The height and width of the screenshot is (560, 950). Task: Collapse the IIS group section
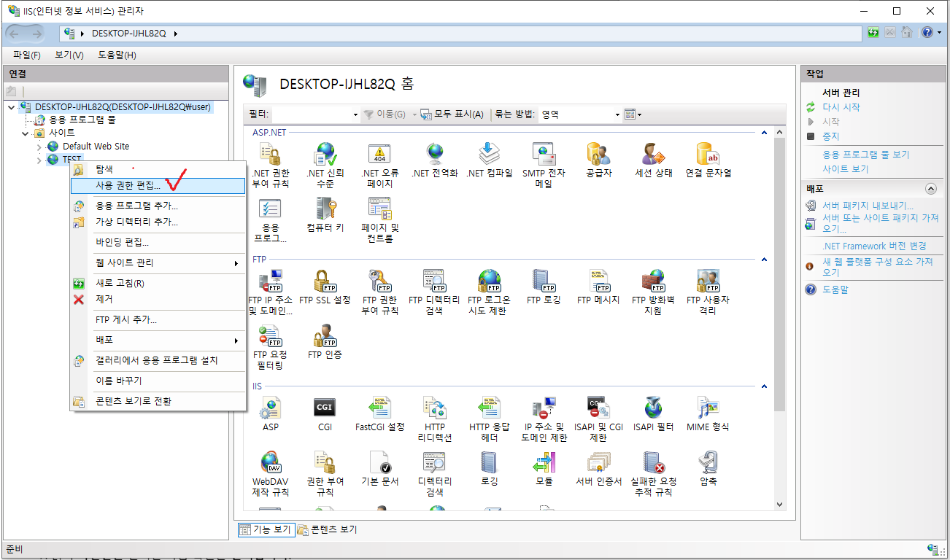(x=764, y=386)
